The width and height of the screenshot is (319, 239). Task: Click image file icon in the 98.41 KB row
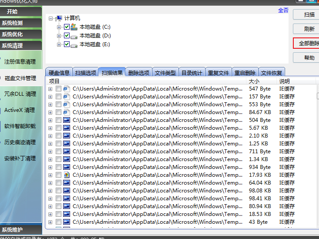(x=67, y=199)
